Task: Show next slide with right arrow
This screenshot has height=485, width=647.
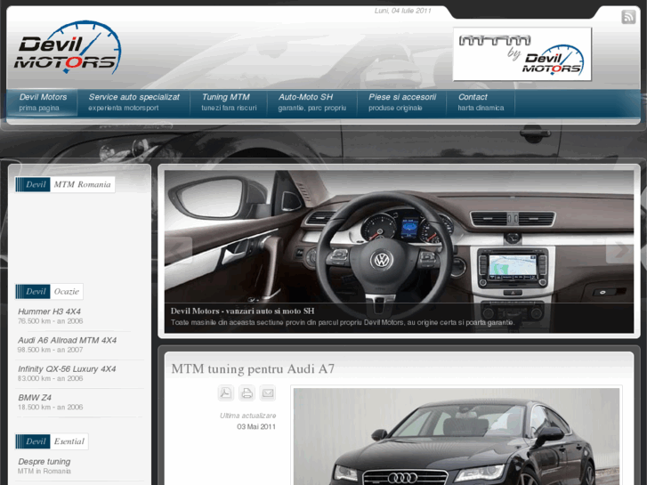Action: [619, 250]
